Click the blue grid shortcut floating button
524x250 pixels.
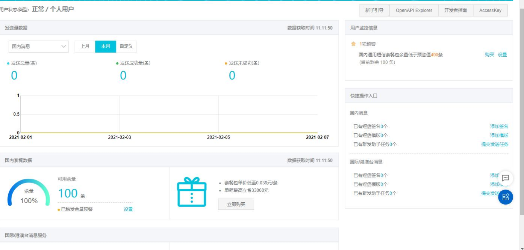506,197
